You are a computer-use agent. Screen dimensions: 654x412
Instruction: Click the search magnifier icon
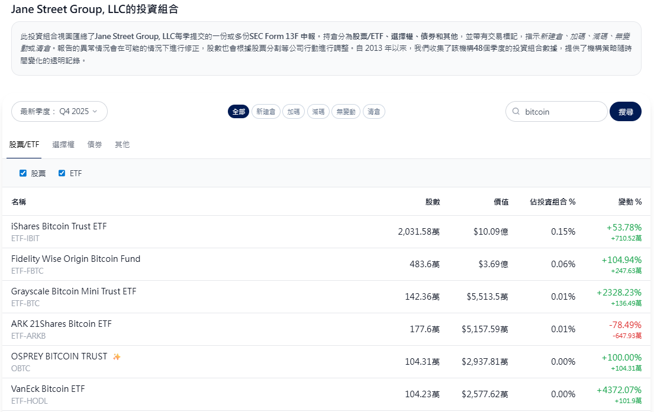pos(516,112)
